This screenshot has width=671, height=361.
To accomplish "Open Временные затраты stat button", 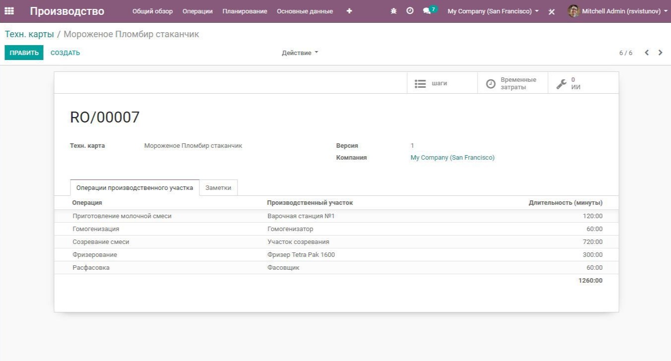I will click(x=512, y=83).
